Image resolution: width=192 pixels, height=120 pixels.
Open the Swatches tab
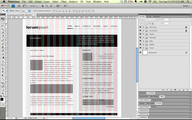[150, 103]
